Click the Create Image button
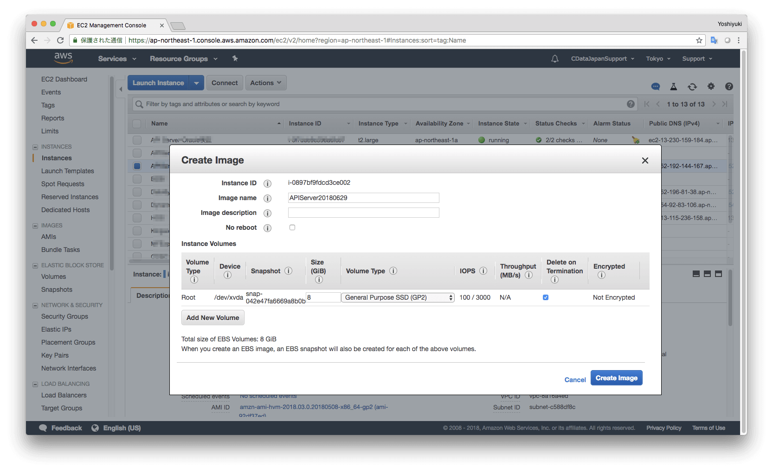 click(617, 378)
